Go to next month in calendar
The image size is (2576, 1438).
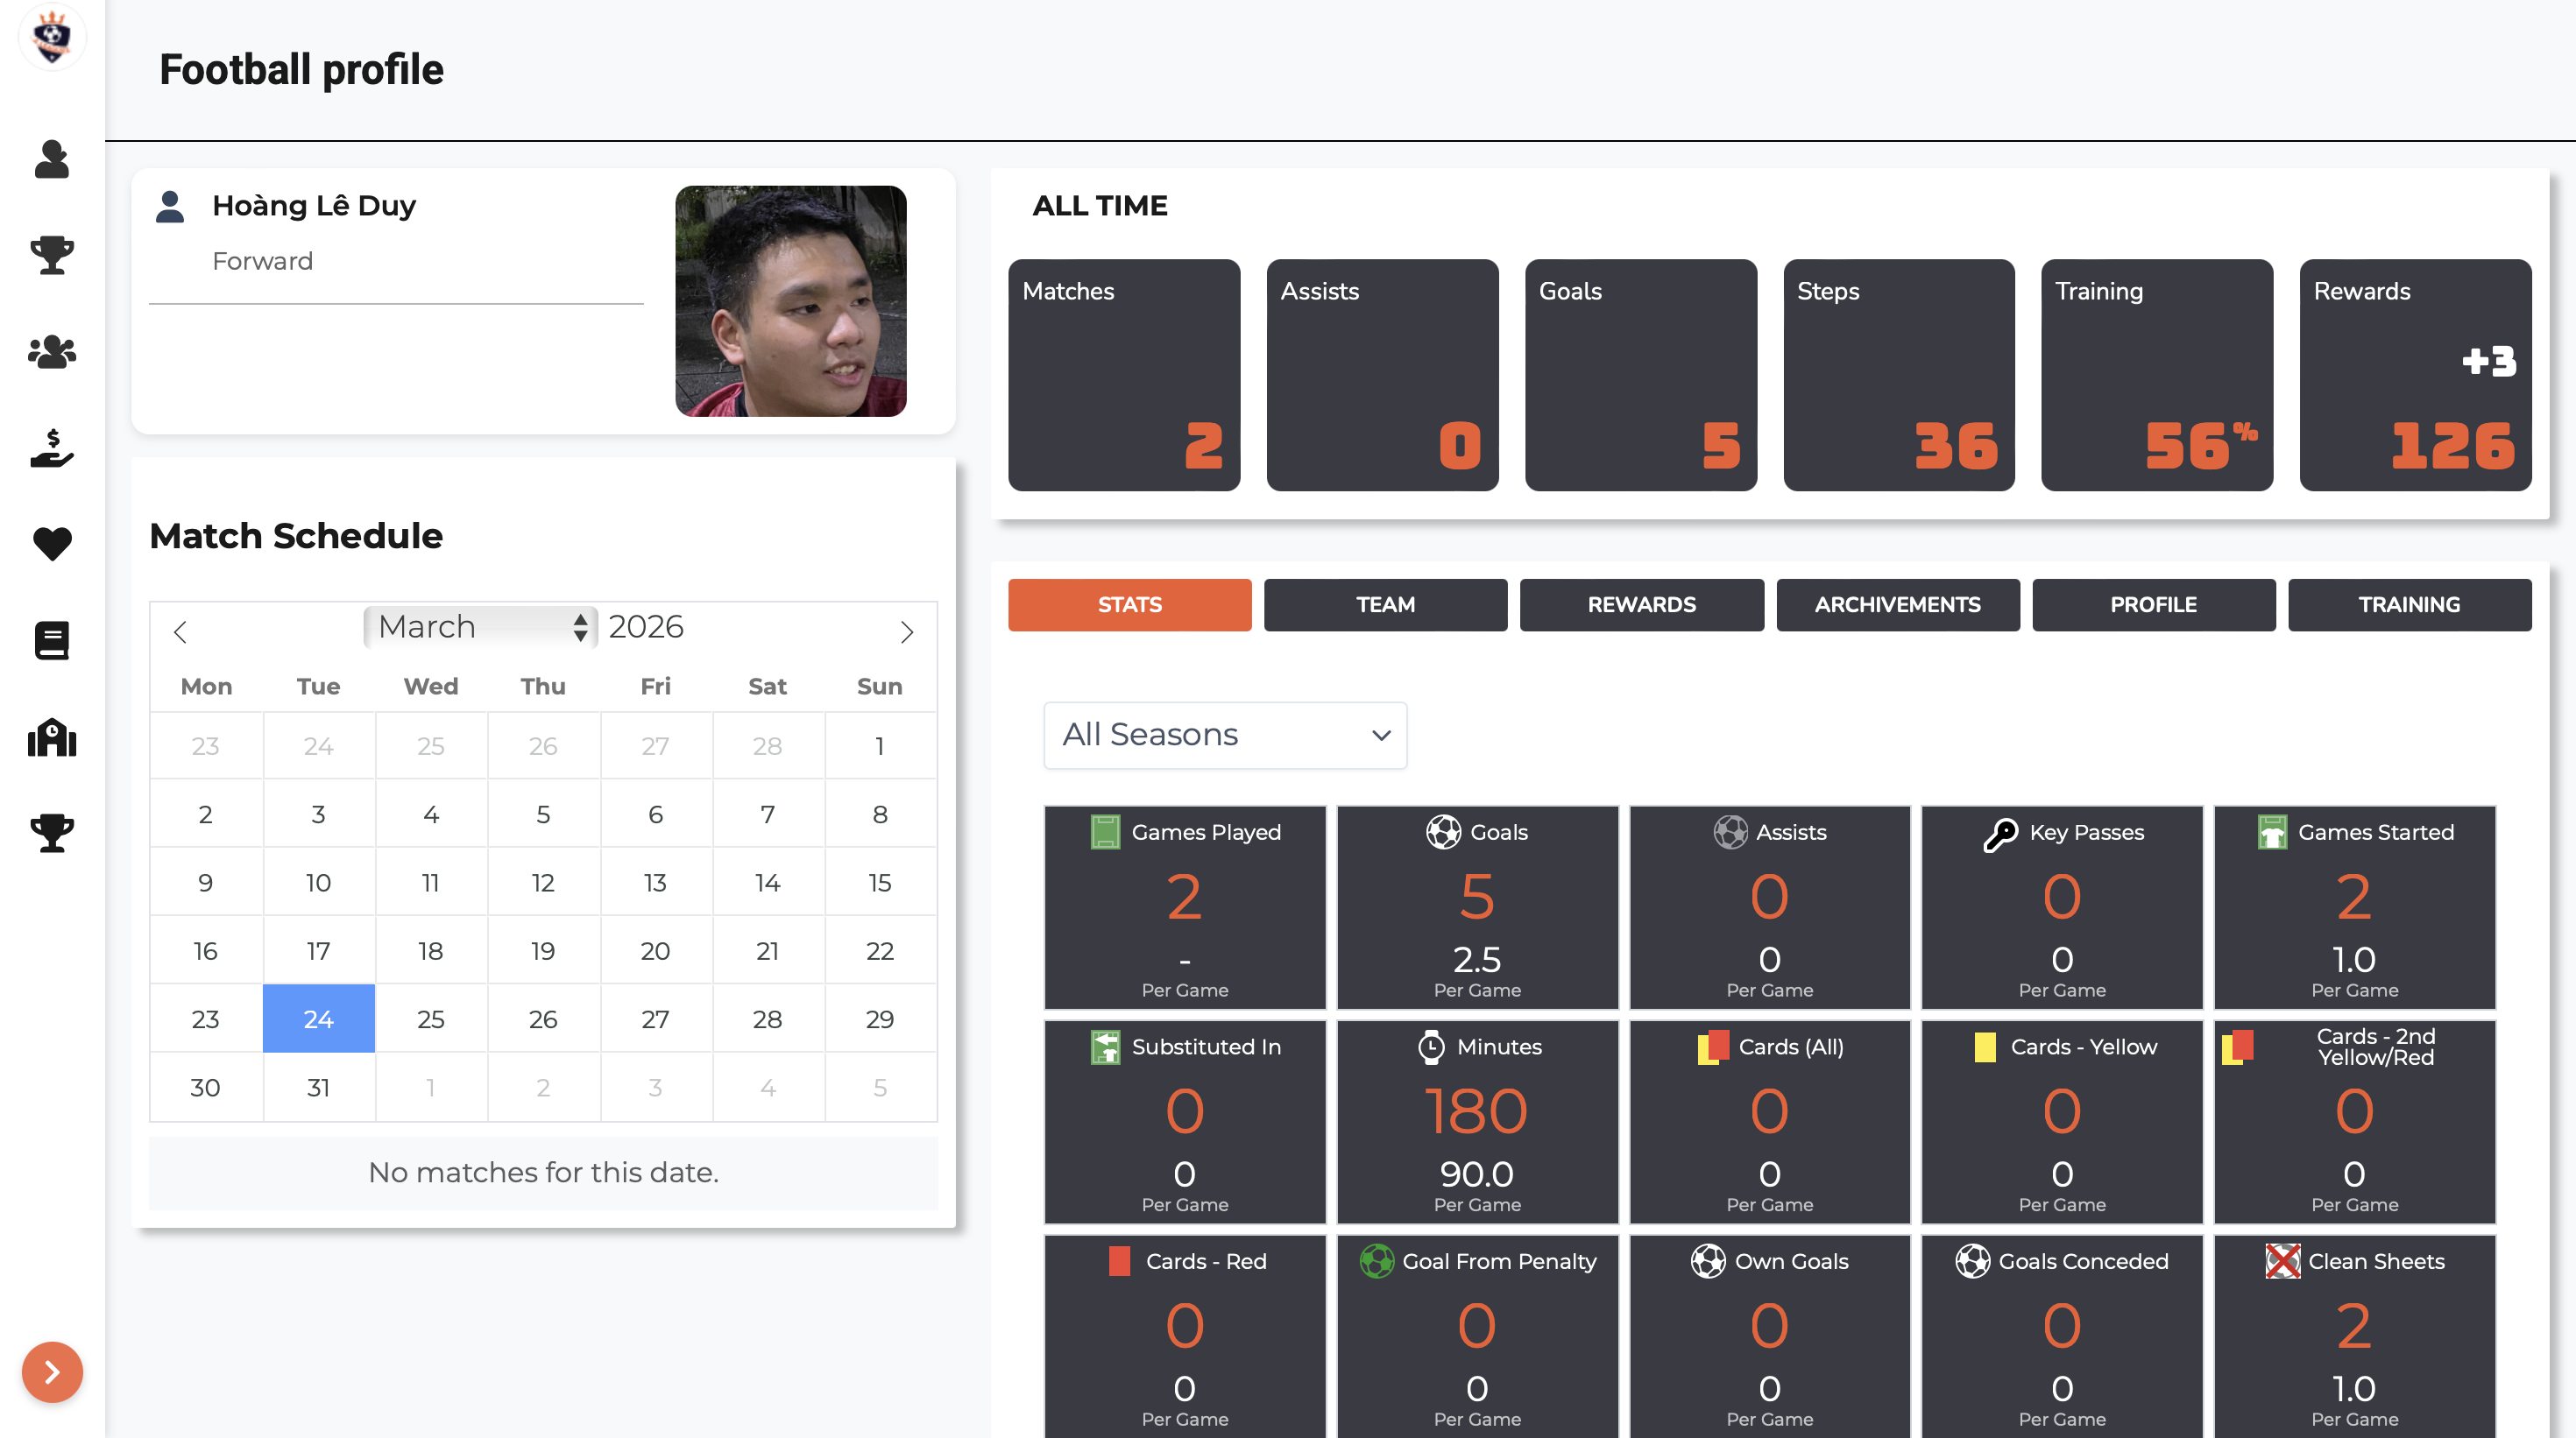point(906,631)
